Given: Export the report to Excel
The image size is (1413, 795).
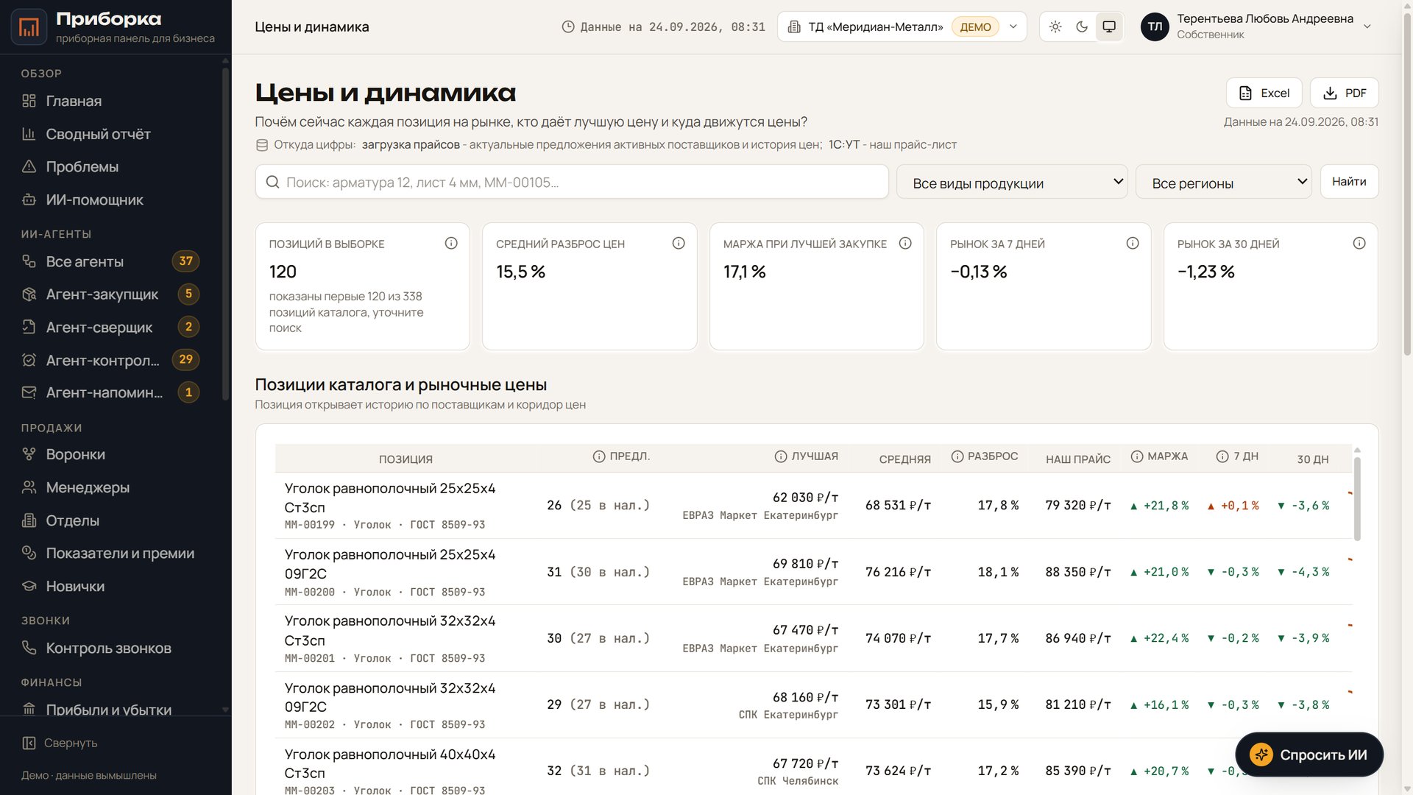Looking at the screenshot, I should coord(1264,93).
